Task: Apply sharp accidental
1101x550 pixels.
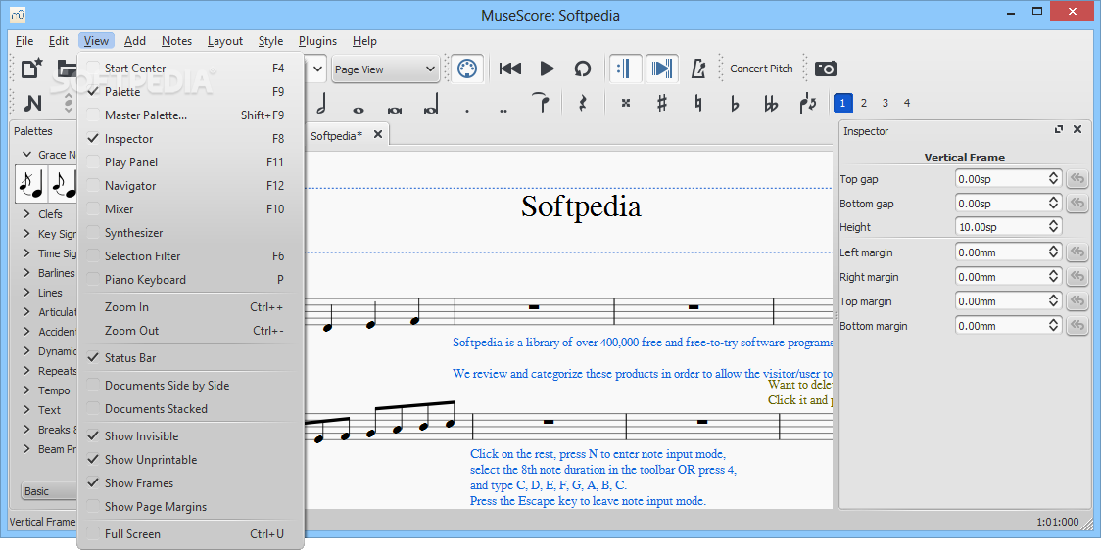Action: click(662, 103)
